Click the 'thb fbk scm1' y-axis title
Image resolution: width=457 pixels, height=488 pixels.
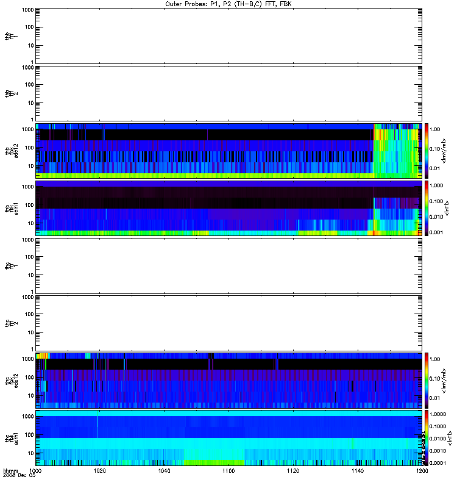pyautogui.click(x=12, y=208)
